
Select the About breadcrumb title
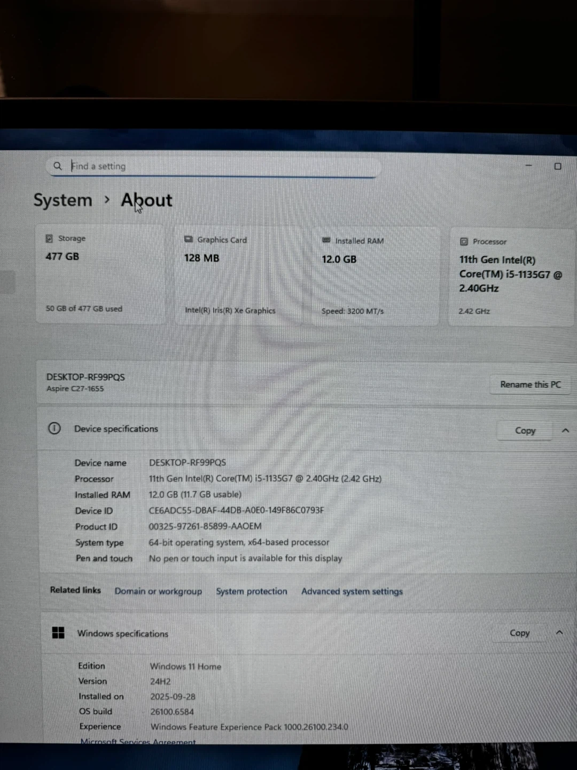click(x=146, y=200)
